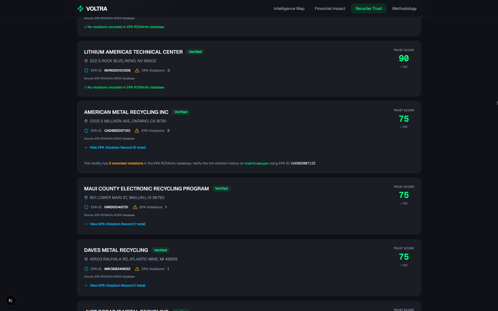
Task: Click the Verified badge for American Metal Recycling Inc
Action: [181, 112]
